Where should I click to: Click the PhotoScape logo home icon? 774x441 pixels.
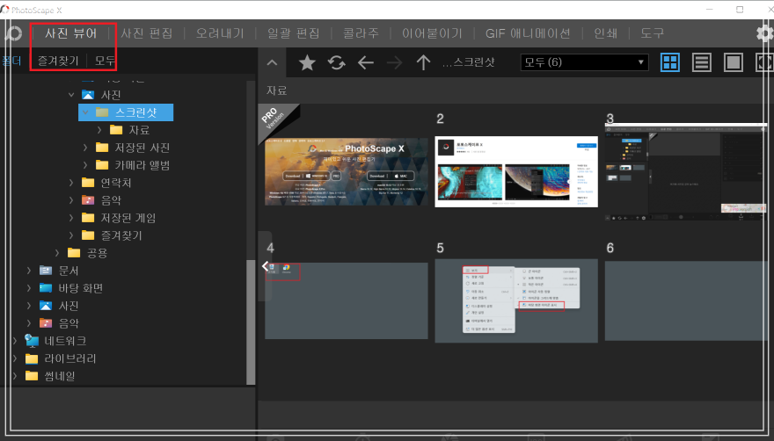point(13,33)
